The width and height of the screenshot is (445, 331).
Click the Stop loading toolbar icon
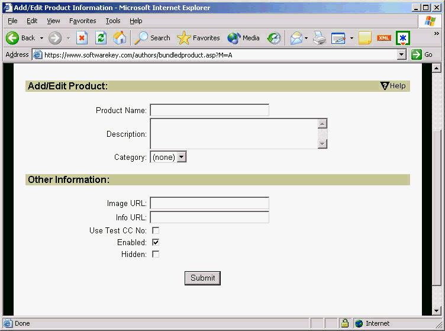tap(82, 38)
